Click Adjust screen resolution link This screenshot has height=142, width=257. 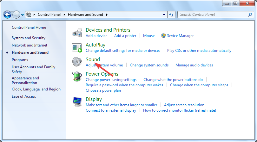pos(184,105)
